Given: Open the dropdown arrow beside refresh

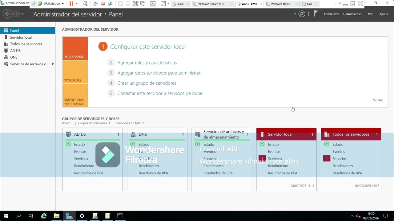Looking at the screenshot, I should pyautogui.click(x=295, y=14).
